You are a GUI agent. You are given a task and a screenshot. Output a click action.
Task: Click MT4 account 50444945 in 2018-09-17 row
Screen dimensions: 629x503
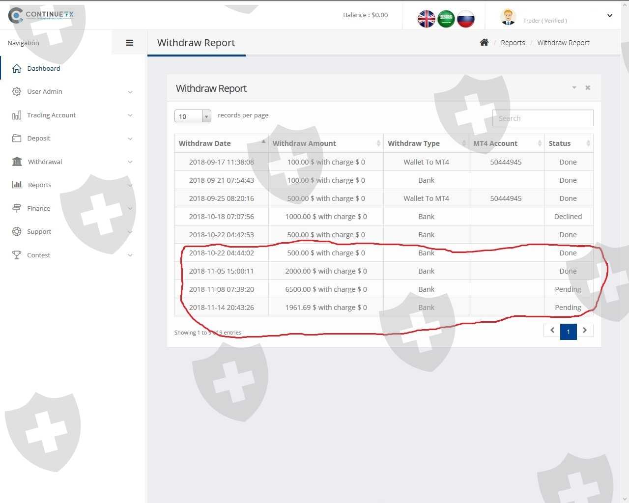(x=506, y=162)
